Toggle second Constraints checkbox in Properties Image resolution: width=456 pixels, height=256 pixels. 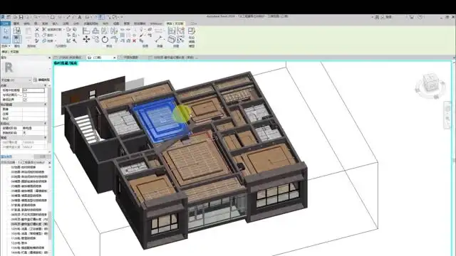click(25, 95)
